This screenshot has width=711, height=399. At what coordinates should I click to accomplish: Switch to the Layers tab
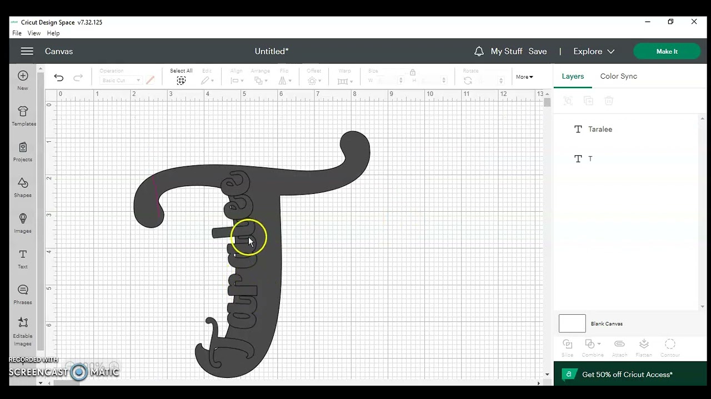pos(573,76)
